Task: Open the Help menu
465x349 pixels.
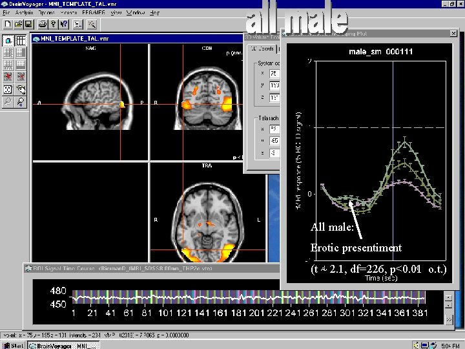Action: [x=154, y=13]
